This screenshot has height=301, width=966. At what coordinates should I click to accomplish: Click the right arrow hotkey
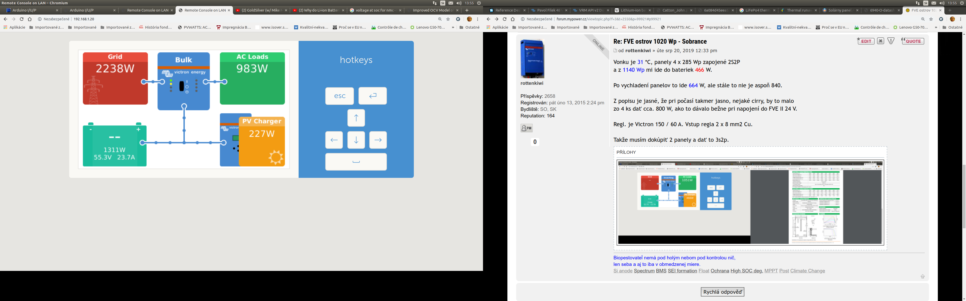pyautogui.click(x=378, y=140)
